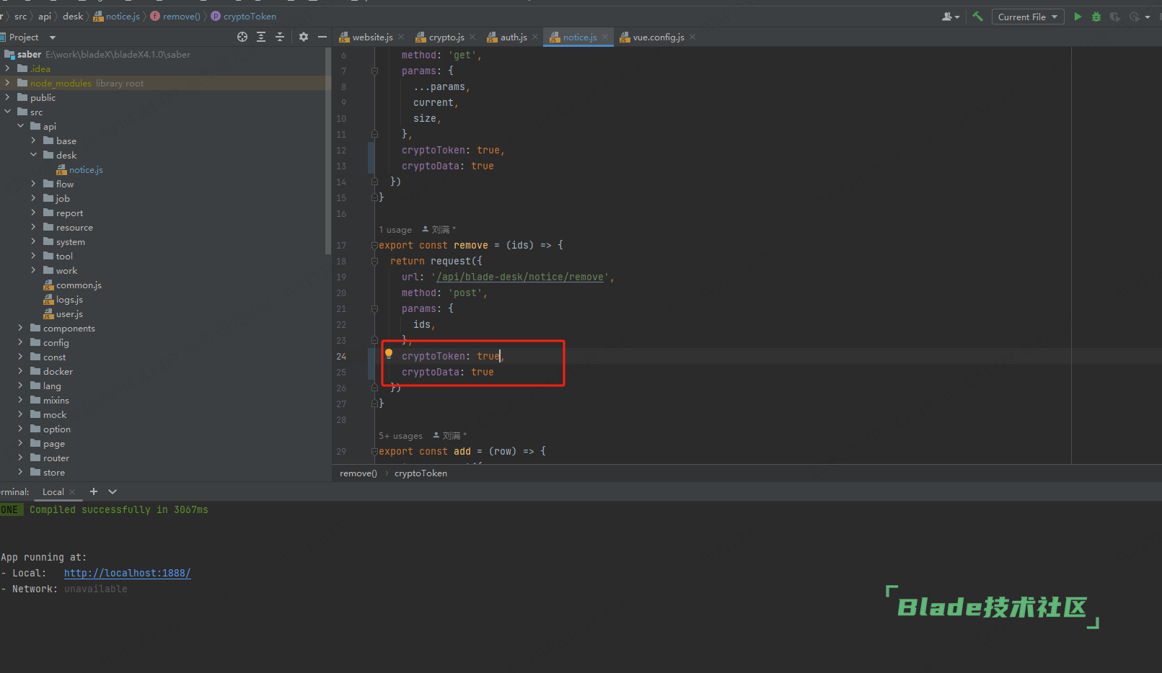
Task: Click Expand All icon in Project panel
Action: (261, 37)
